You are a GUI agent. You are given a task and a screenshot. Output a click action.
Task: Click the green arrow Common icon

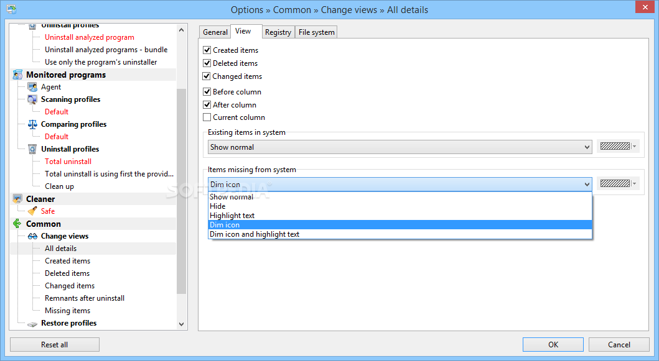pos(17,224)
